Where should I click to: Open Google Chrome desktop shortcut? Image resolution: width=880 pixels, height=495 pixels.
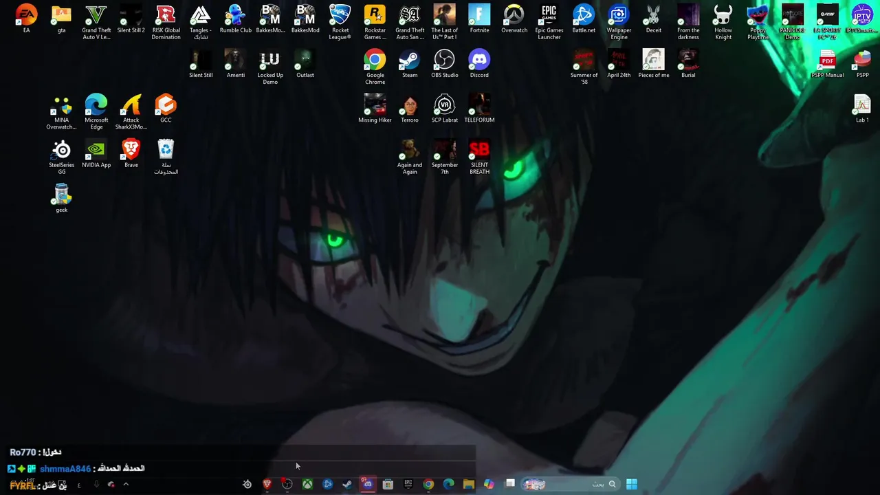tap(375, 67)
